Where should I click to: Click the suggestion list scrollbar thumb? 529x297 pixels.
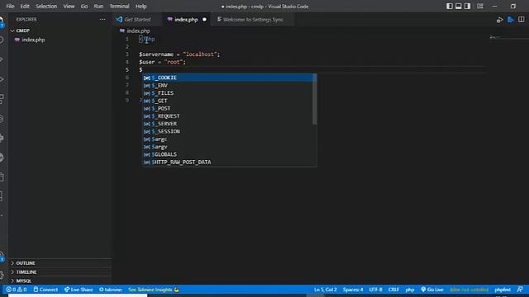tap(315, 99)
